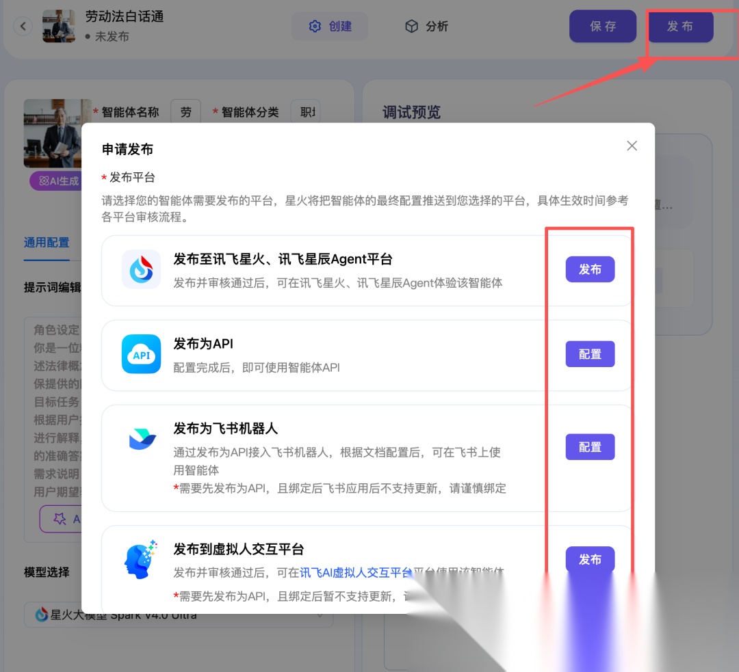Click the AI生成 purple button
739x672 pixels.
(x=55, y=181)
